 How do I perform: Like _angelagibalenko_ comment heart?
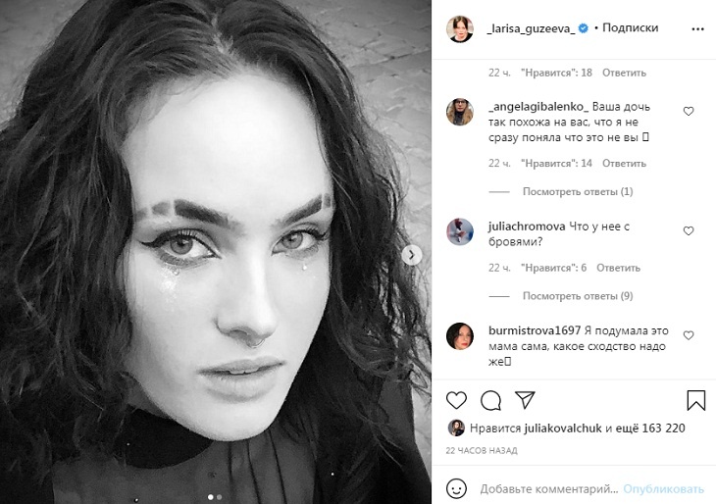[x=689, y=112]
